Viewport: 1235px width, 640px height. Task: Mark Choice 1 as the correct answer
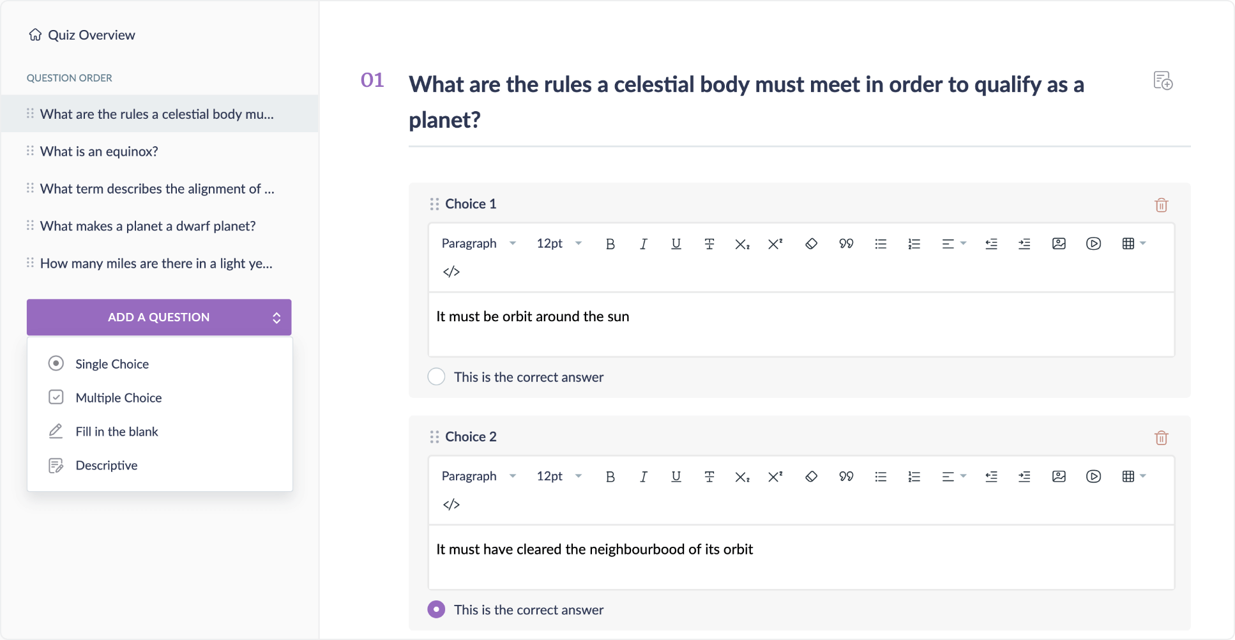[436, 377]
